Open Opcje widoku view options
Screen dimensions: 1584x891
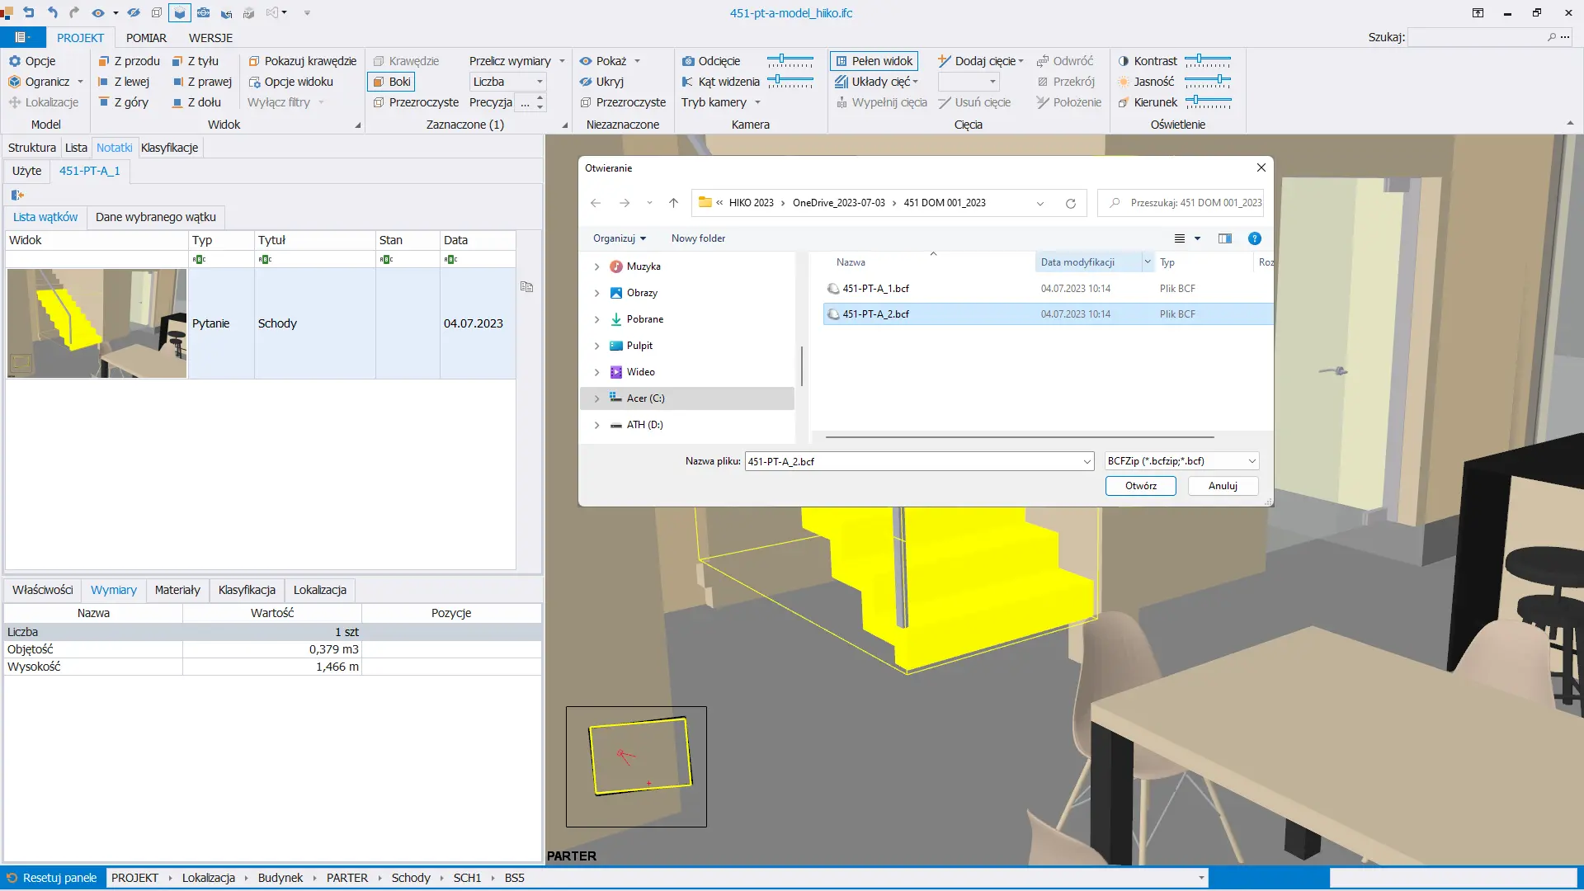[290, 82]
